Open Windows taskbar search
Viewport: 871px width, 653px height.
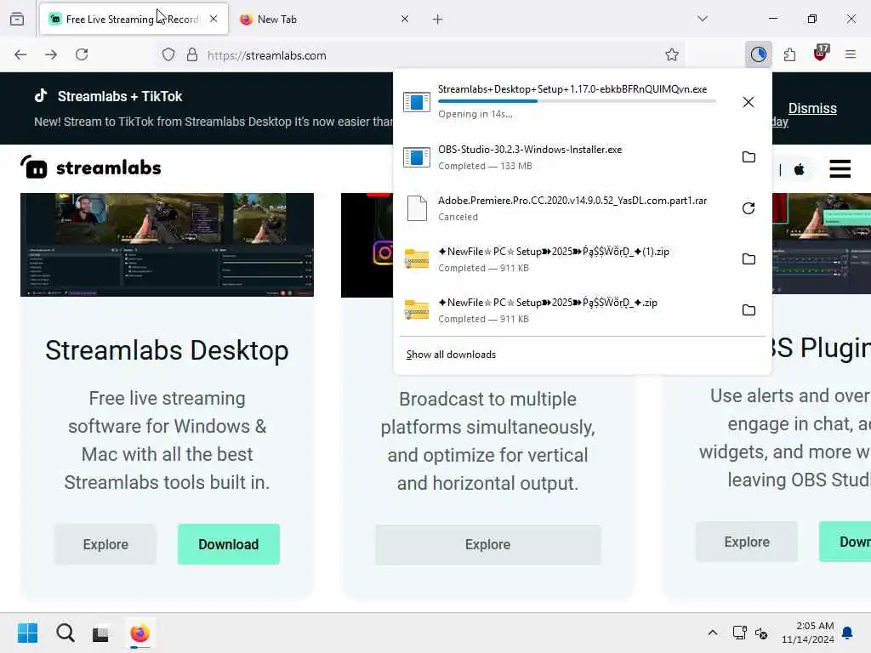coord(65,633)
